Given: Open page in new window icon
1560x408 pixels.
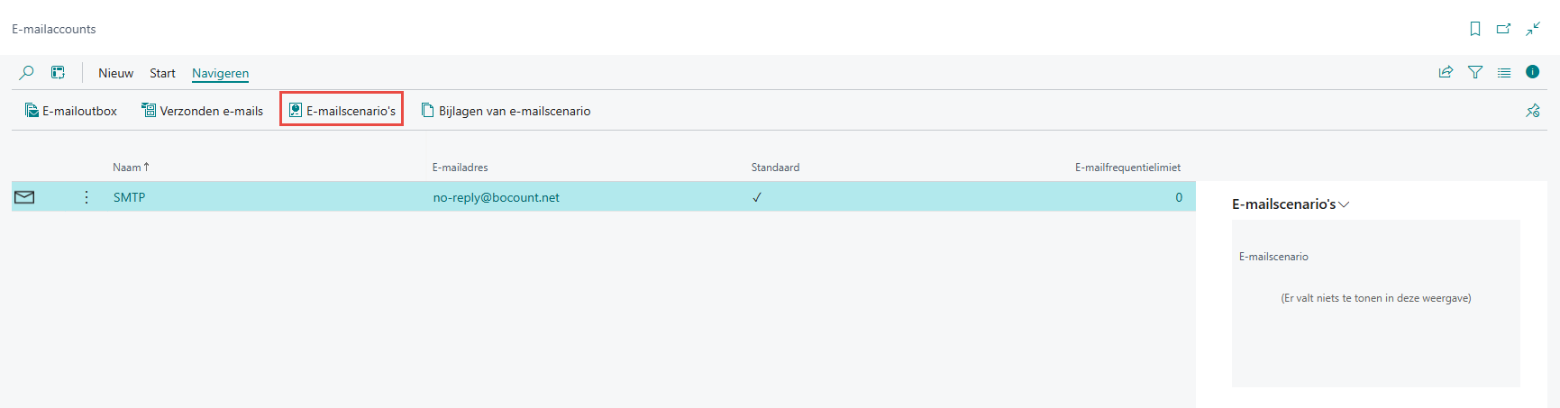Looking at the screenshot, I should click(1504, 29).
